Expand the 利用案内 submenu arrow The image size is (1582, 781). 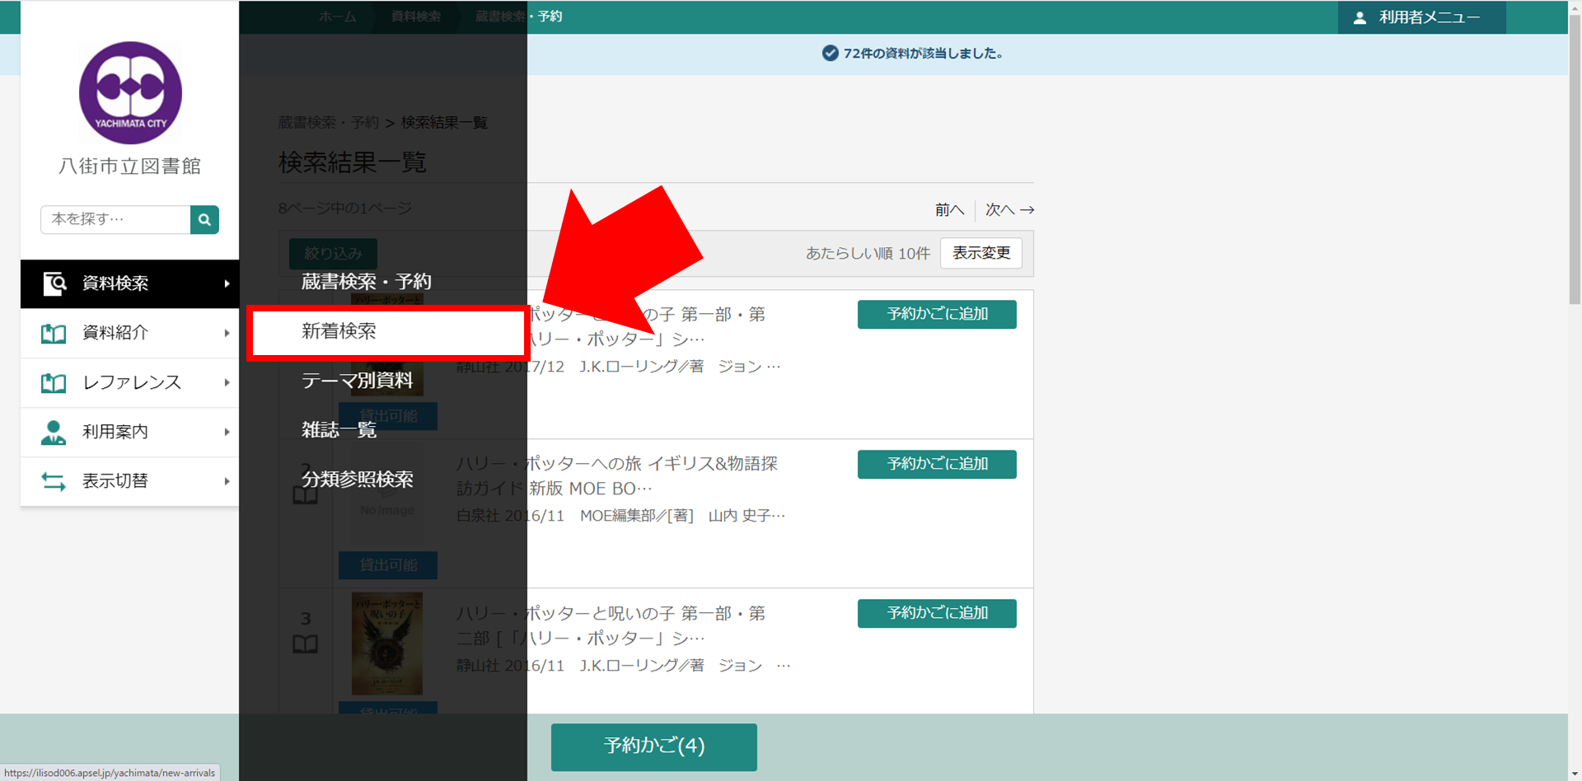tap(227, 432)
